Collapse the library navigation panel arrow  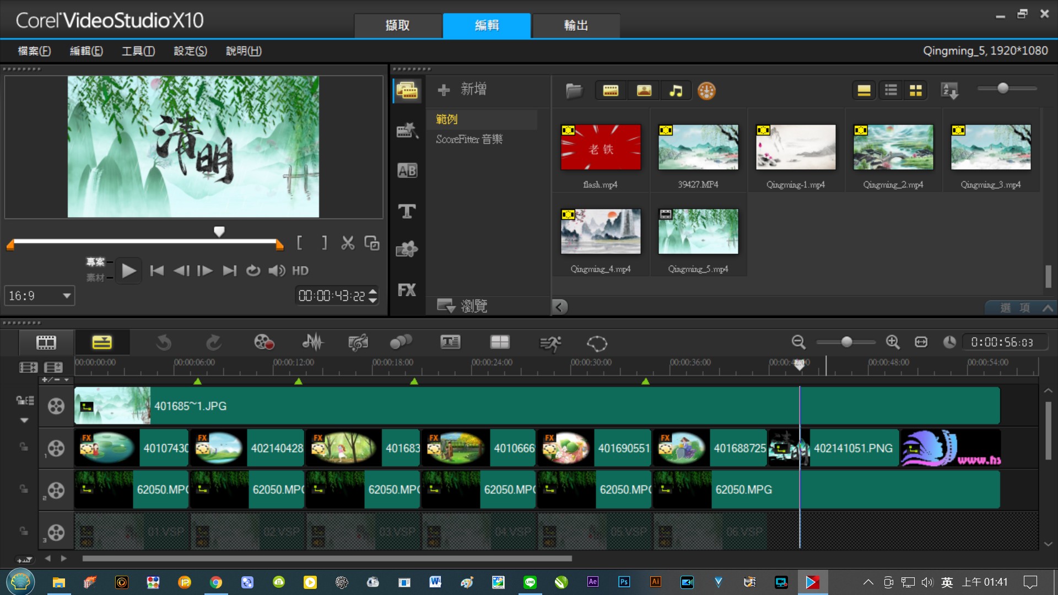559,307
